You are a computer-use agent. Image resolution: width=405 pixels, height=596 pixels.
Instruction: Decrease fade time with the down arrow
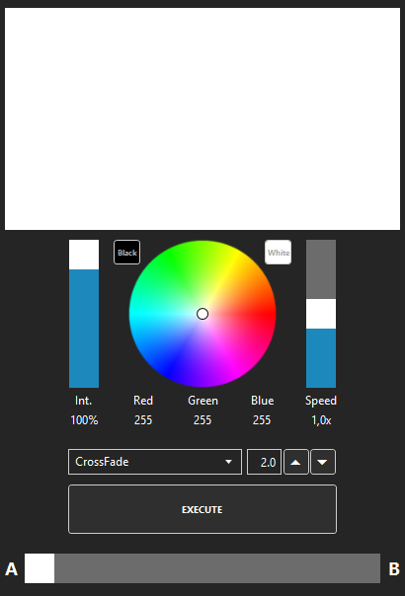click(x=323, y=462)
